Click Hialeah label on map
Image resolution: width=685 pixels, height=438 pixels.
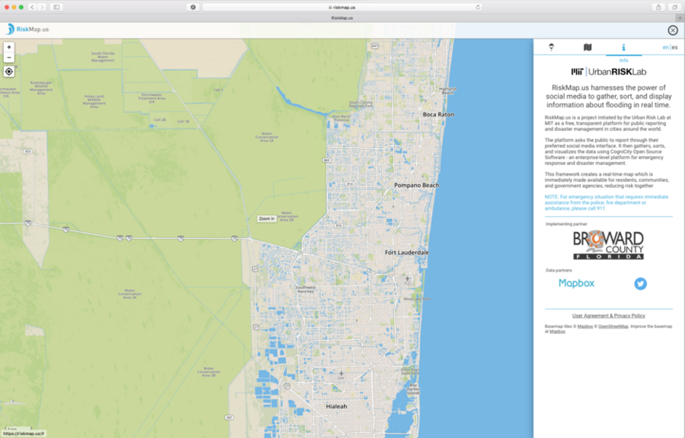(x=336, y=406)
